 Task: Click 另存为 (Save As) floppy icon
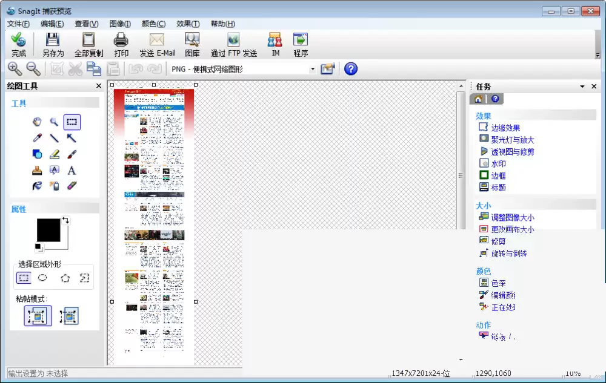coord(53,45)
